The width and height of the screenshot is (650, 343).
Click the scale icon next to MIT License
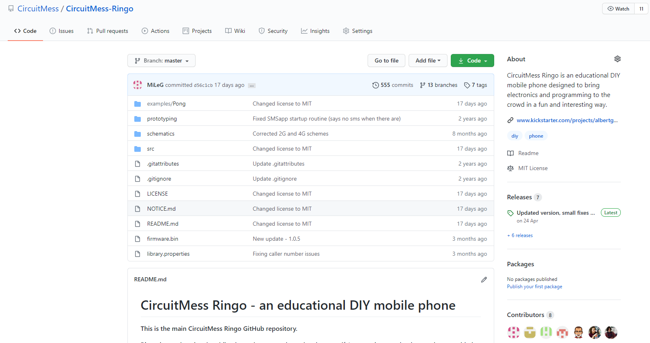pyautogui.click(x=510, y=168)
